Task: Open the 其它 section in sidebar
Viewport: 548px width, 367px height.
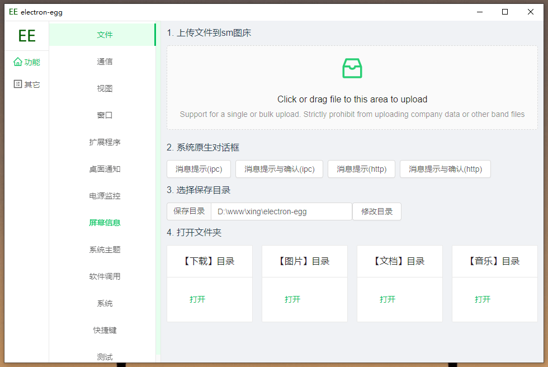Action: coord(27,84)
